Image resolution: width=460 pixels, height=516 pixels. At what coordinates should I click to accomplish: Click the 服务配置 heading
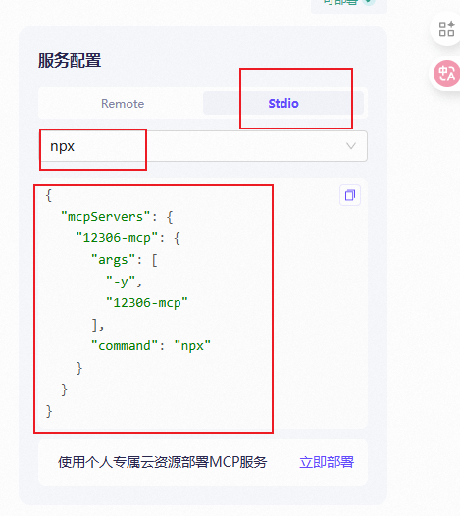click(x=70, y=60)
